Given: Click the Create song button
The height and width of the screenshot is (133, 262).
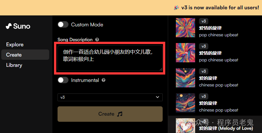Looking at the screenshot, I should [110, 114].
